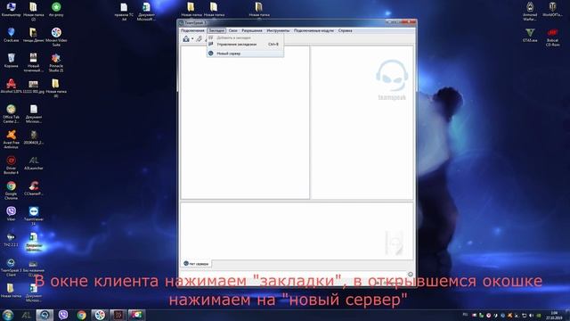Select the Нет сервера tab
570x321 pixels.
tap(196, 264)
